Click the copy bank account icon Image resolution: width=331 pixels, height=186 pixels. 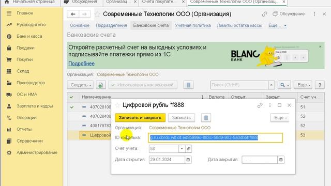pos(101,85)
